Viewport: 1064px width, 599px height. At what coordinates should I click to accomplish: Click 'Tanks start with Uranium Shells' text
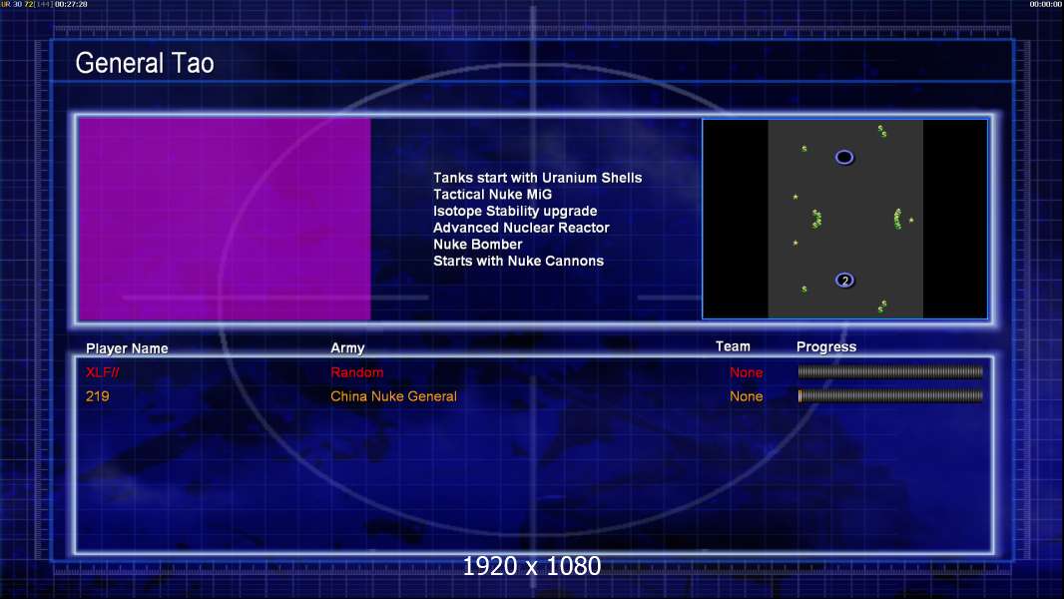(x=537, y=178)
